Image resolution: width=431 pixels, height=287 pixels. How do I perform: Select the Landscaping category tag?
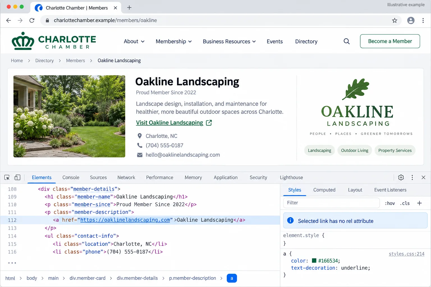tap(320, 151)
